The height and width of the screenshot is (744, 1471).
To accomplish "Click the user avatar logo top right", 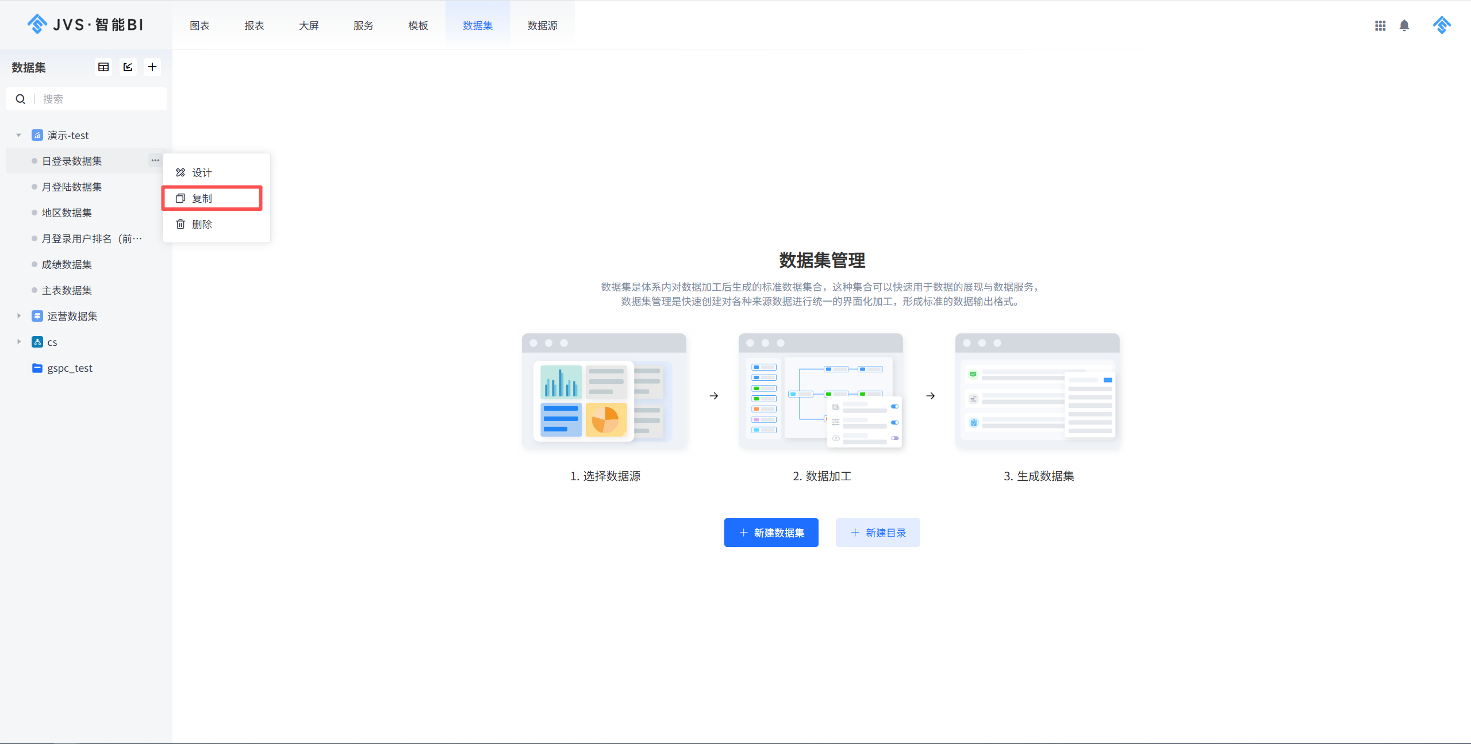I will click(1442, 25).
